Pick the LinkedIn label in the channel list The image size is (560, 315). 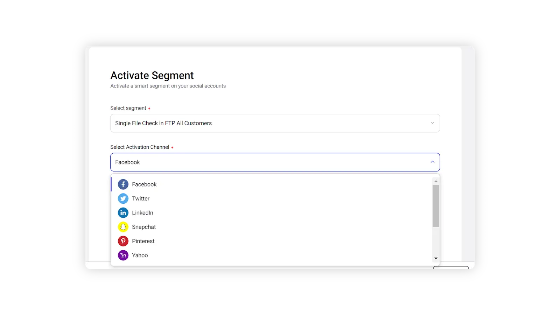[x=142, y=213]
